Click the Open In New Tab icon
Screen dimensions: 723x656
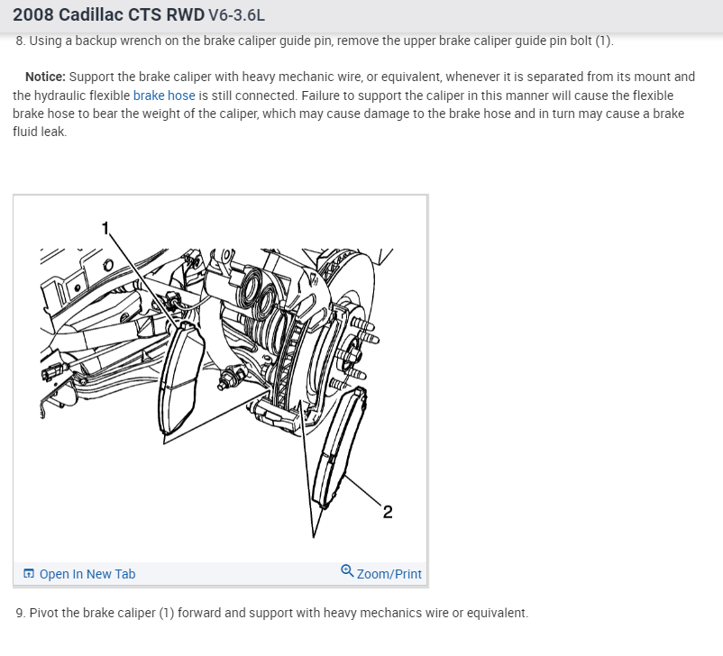click(x=29, y=573)
